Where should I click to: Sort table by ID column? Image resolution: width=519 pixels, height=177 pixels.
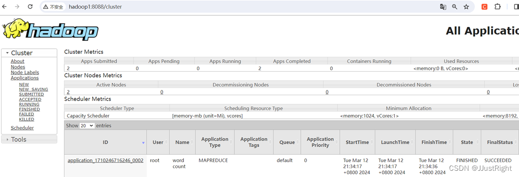105,142
